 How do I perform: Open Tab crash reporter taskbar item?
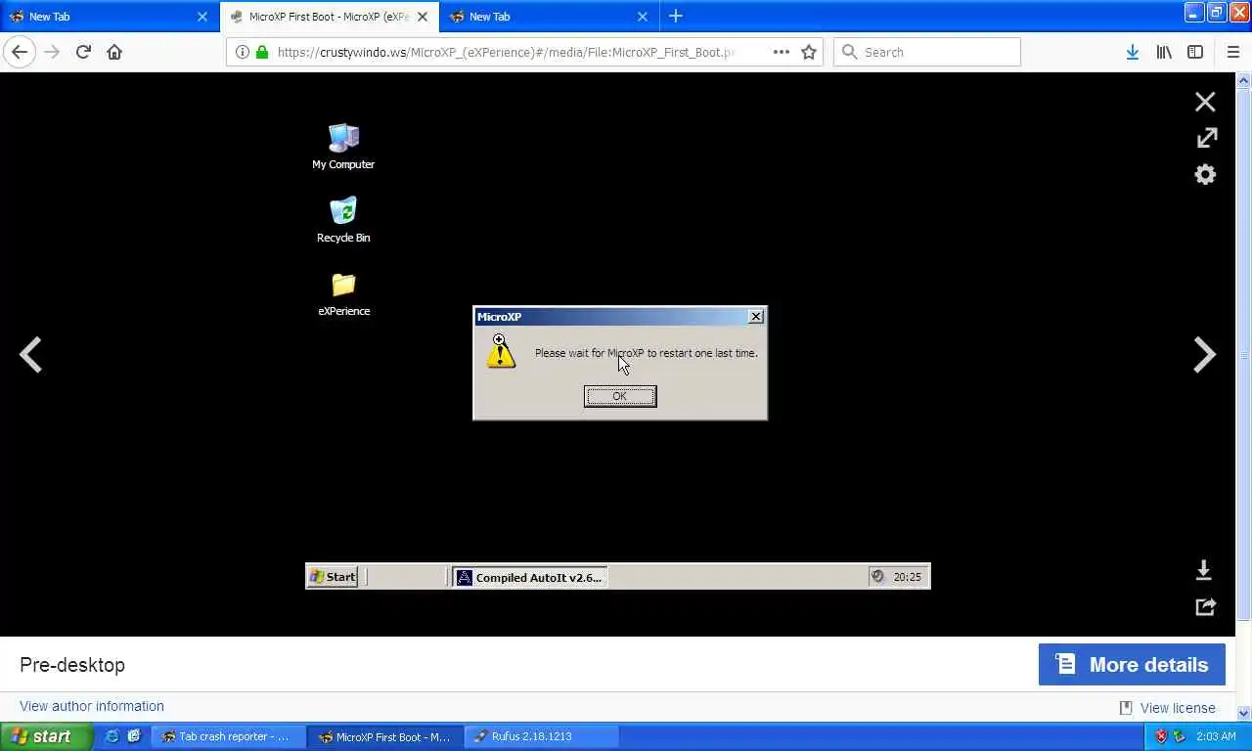[229, 736]
